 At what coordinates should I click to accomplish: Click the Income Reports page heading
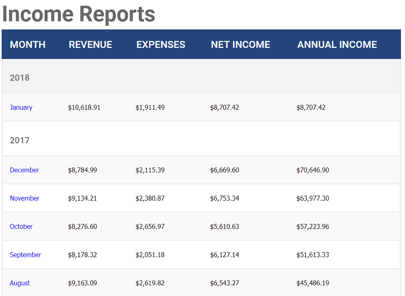pos(78,14)
